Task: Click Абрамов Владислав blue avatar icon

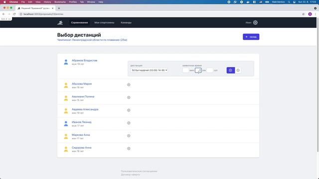Action: (x=66, y=62)
